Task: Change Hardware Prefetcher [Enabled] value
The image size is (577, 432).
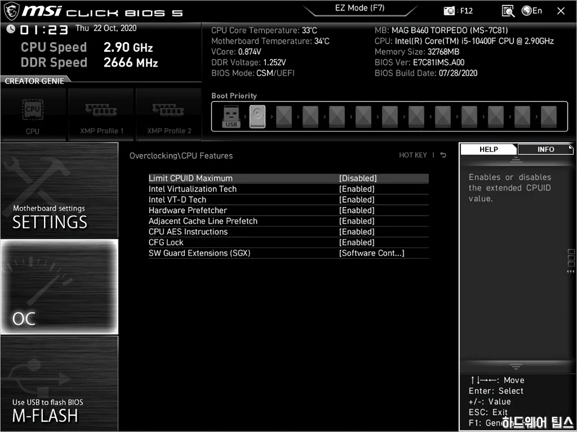Action: [x=357, y=210]
